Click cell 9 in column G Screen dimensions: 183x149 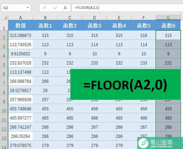pos(168,54)
